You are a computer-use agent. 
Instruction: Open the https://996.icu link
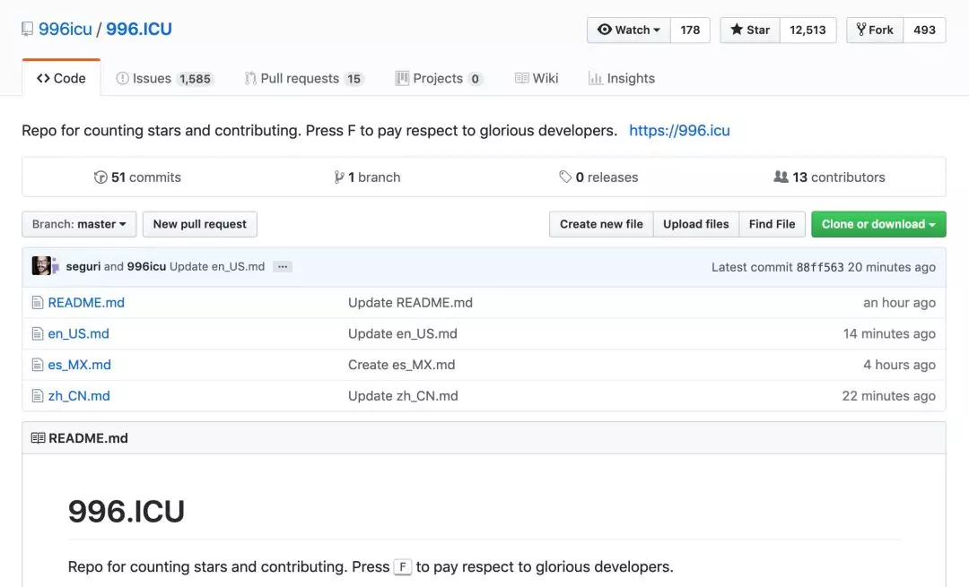(679, 130)
